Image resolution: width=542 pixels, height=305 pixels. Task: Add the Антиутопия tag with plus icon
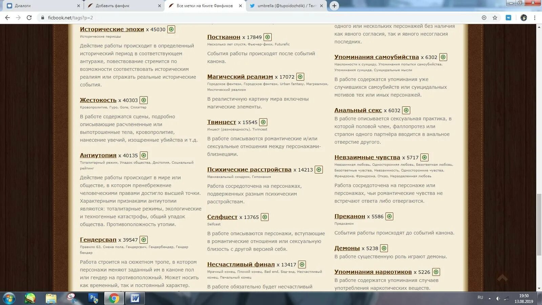(144, 156)
